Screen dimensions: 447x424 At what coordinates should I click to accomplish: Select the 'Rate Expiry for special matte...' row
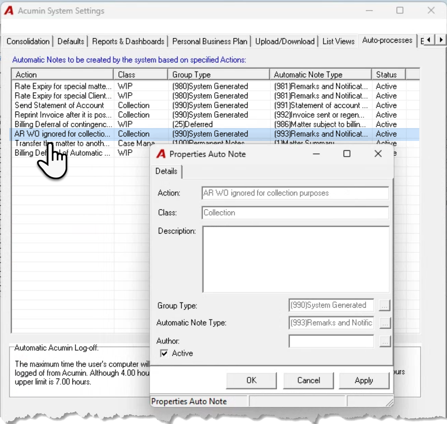(215, 86)
